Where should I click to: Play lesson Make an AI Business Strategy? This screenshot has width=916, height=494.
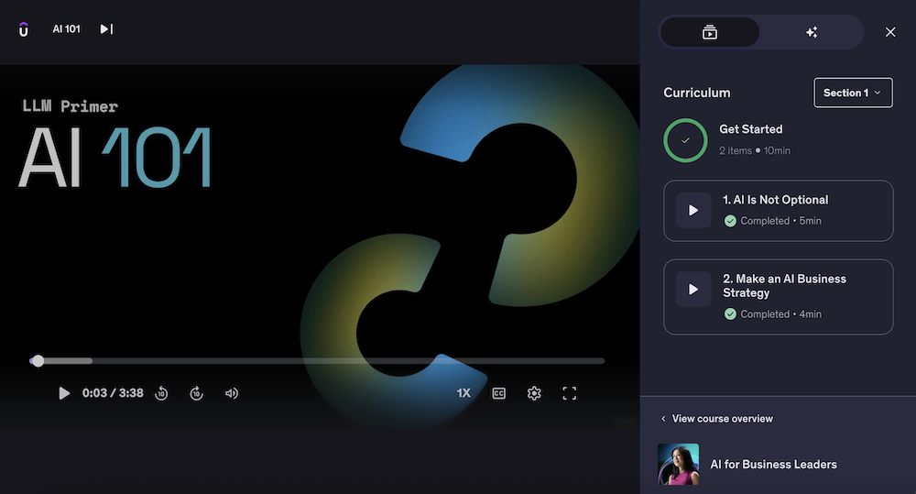[x=693, y=290]
